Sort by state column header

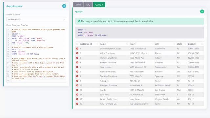coord(181,44)
